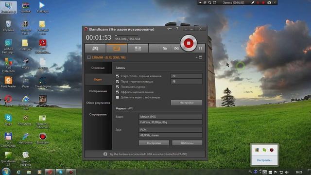This screenshot has width=311, height=175.
Task: Open Bandicam help question mark
Action: [x=177, y=29]
